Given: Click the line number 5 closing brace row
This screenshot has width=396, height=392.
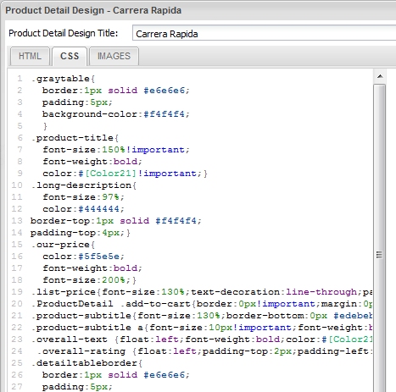Looking at the screenshot, I should (x=45, y=126).
